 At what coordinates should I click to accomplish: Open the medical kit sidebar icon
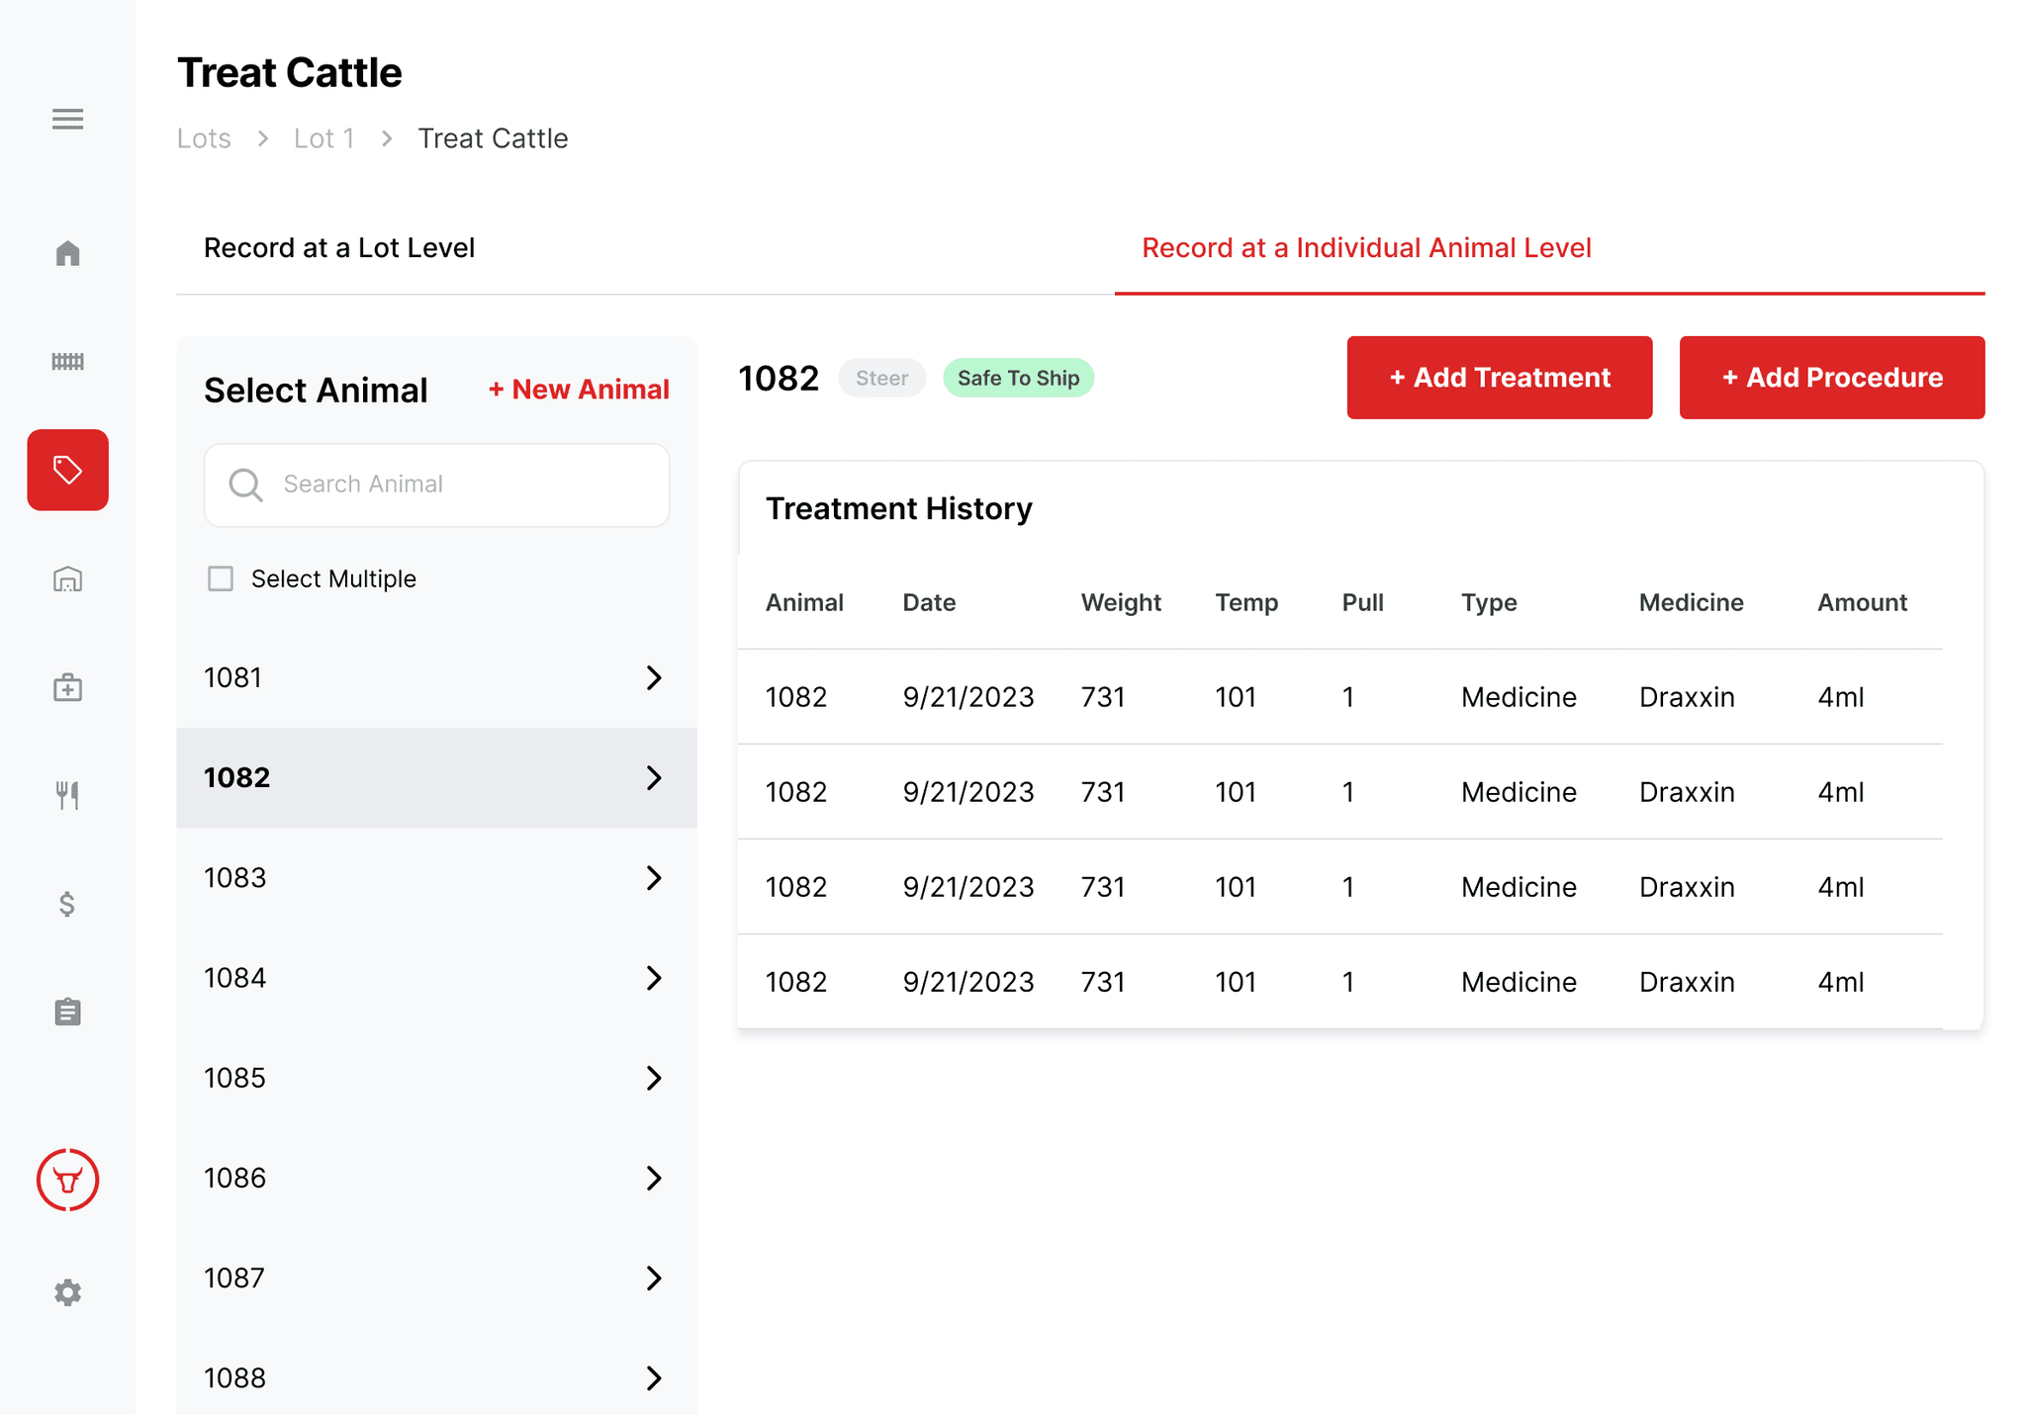pyautogui.click(x=67, y=687)
